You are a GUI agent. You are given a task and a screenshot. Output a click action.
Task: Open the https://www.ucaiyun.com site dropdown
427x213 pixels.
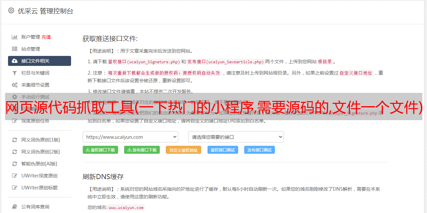pyautogui.click(x=130, y=137)
